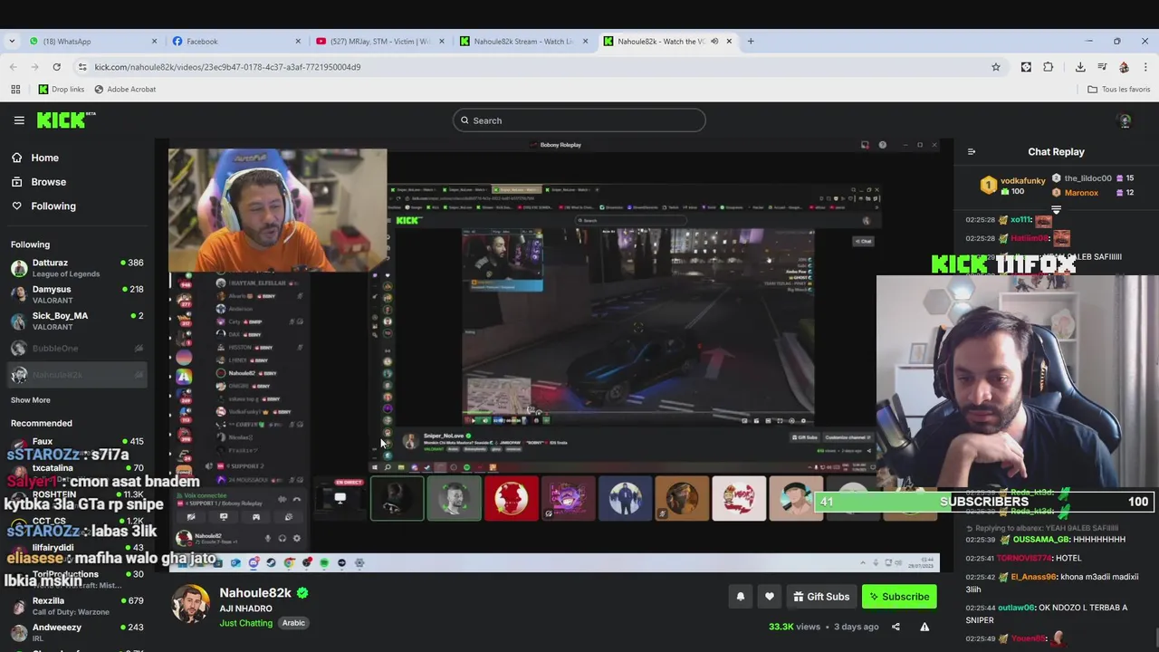The image size is (1159, 652).
Task: Open Faux recommended channel
Action: tap(77, 442)
